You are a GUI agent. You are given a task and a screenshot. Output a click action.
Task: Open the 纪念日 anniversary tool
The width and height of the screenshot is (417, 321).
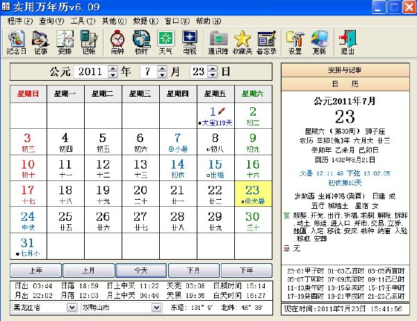pyautogui.click(x=17, y=42)
